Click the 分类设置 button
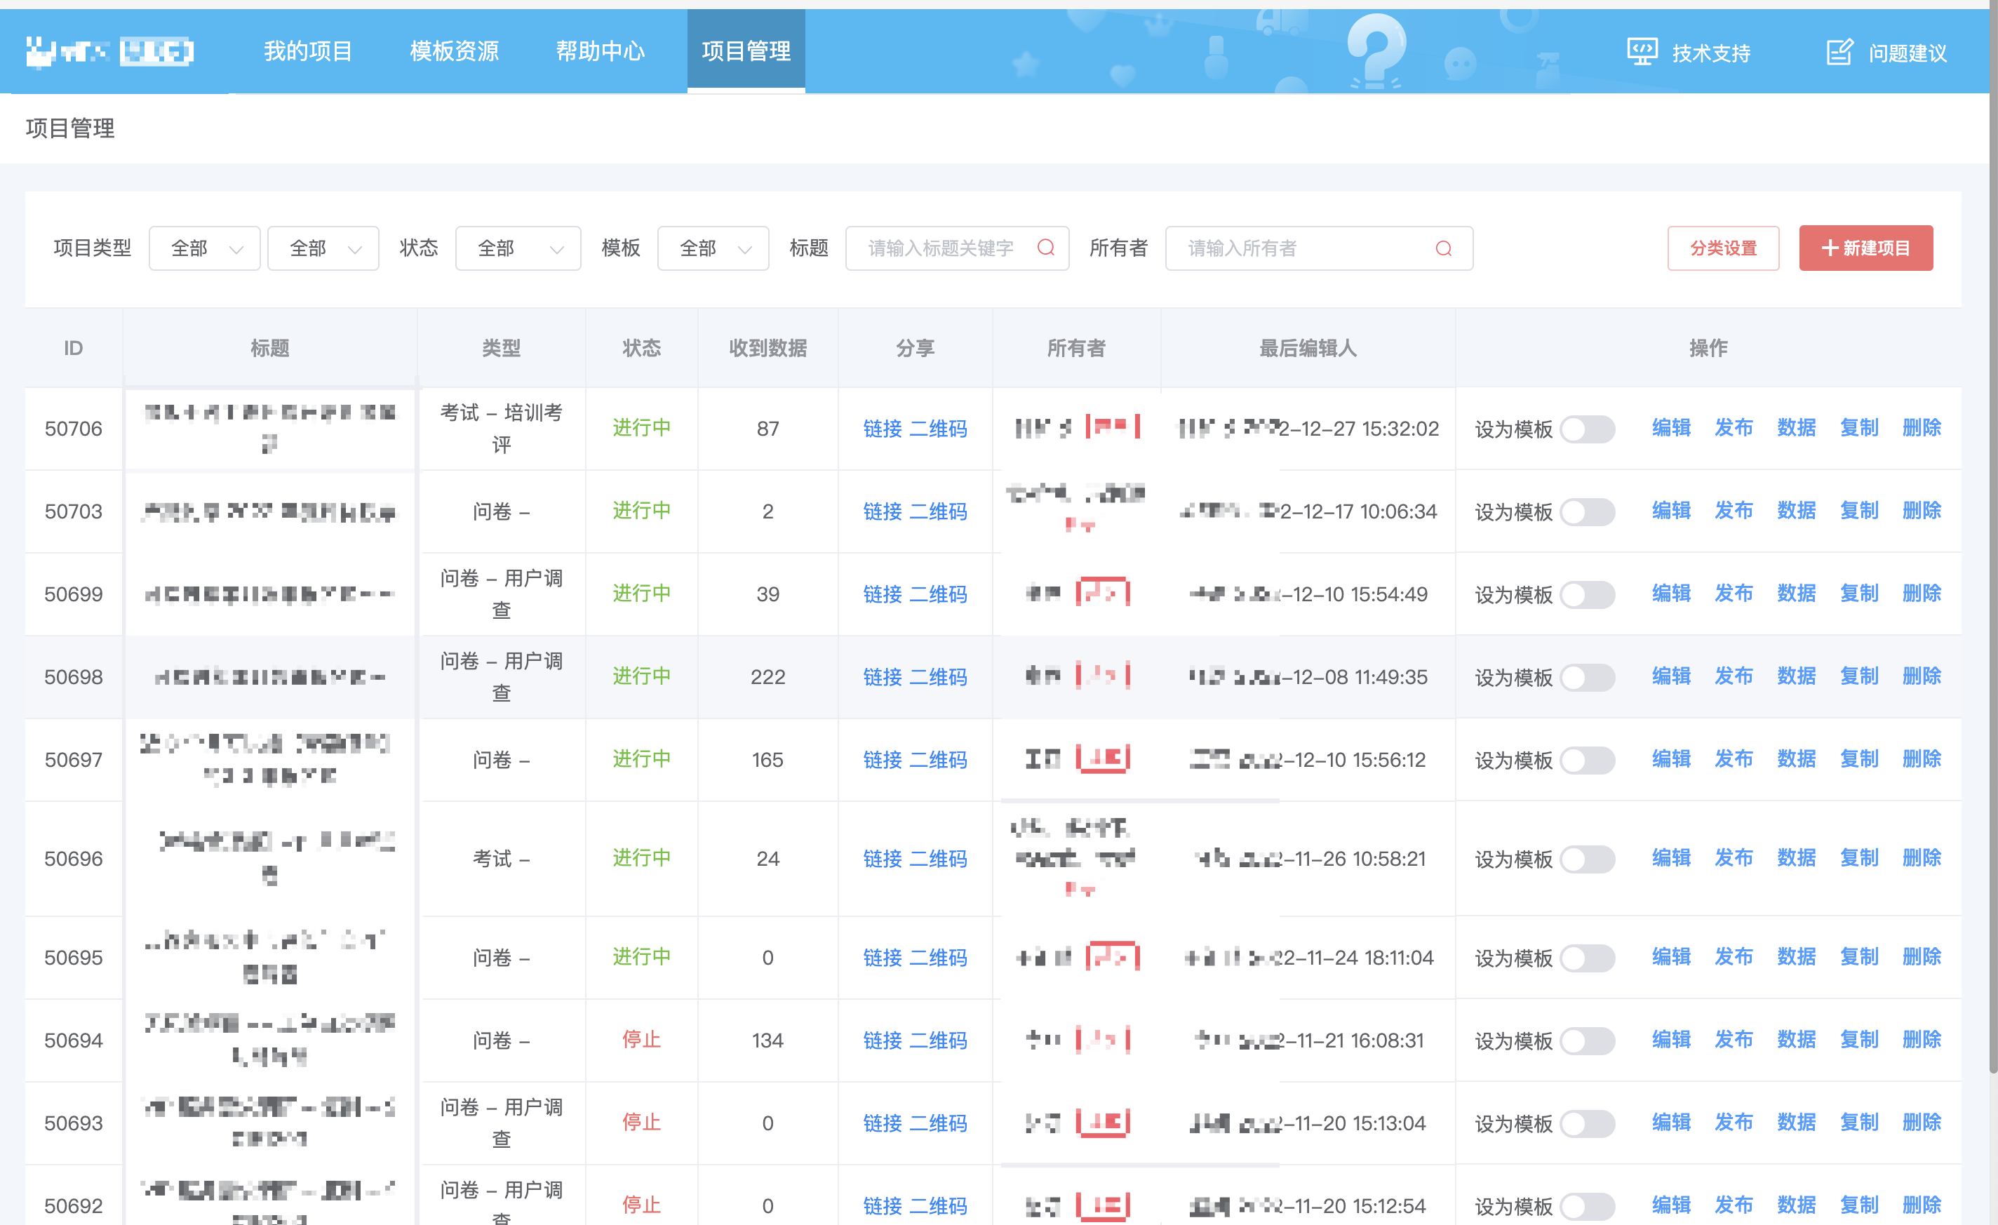 [1723, 248]
